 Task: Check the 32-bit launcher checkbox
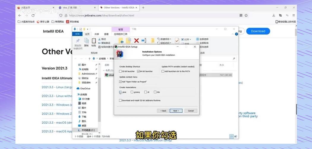120,71
